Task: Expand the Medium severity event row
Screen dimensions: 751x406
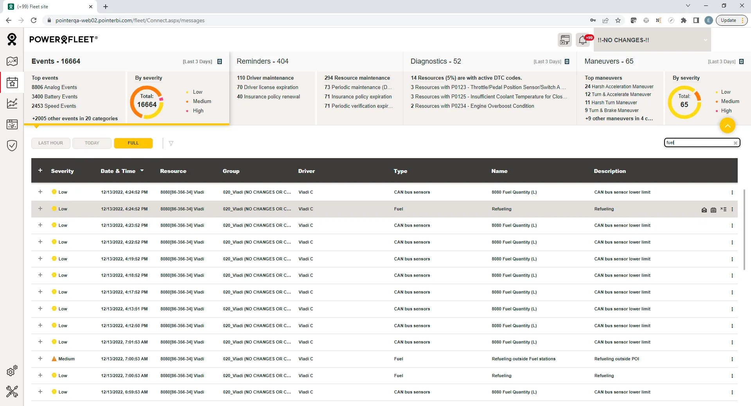Action: tap(40, 359)
